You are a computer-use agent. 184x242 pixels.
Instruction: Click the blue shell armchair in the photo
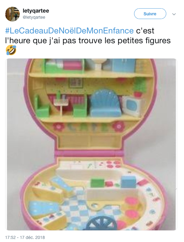click(105, 103)
